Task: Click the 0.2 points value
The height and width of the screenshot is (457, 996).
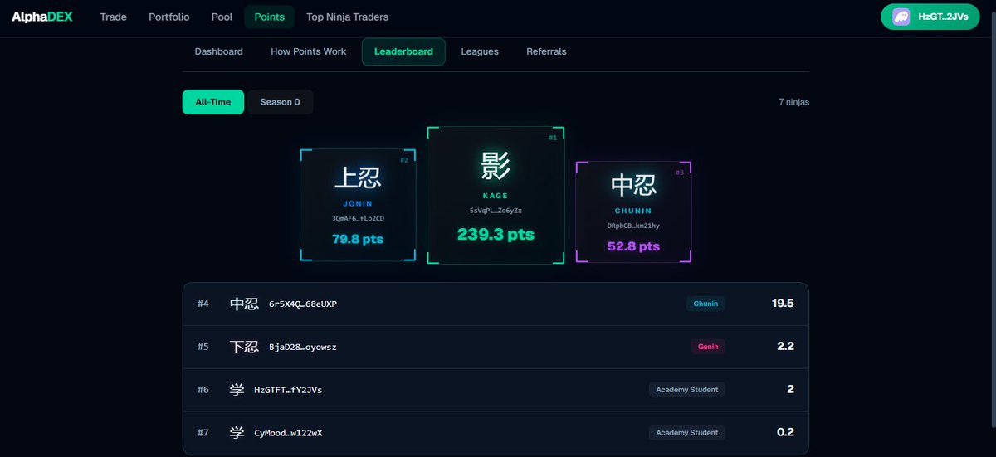Action: click(785, 432)
